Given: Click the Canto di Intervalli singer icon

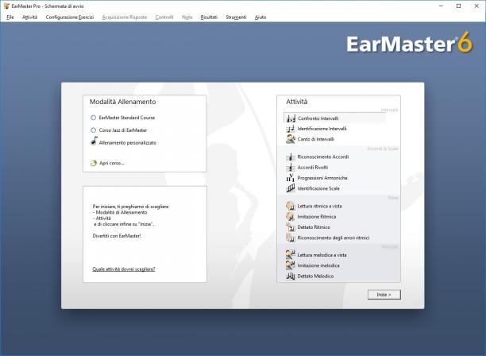Looking at the screenshot, I should [x=291, y=139].
